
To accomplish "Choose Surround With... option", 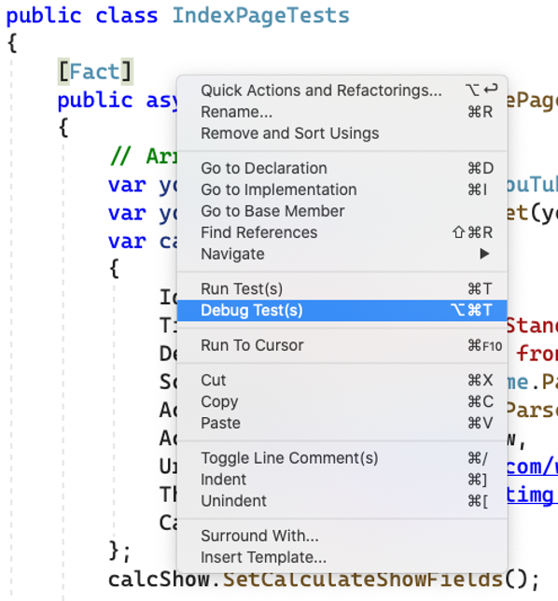I will [342, 536].
